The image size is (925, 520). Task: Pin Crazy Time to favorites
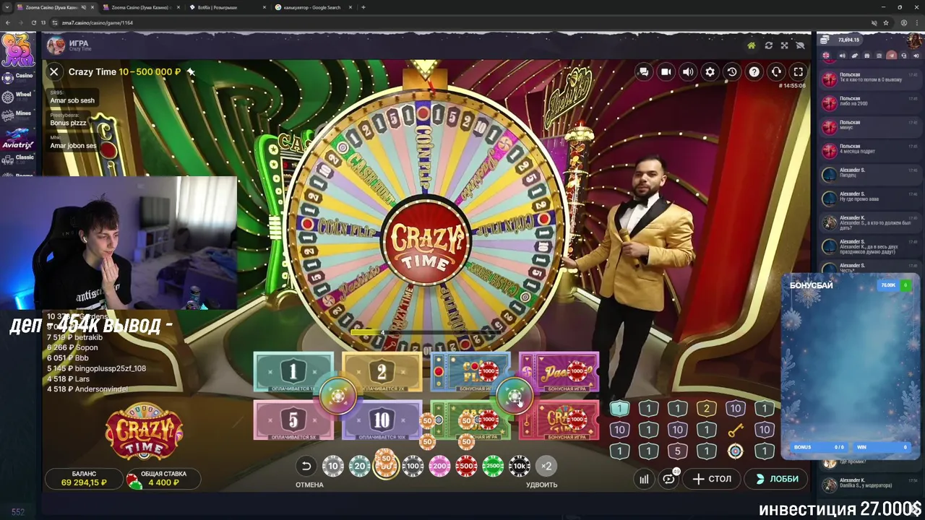[x=191, y=71]
